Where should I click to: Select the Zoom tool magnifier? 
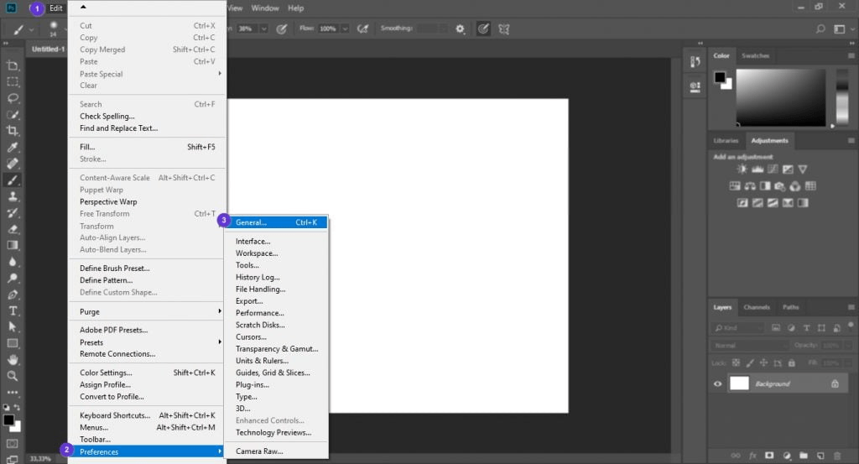[13, 376]
